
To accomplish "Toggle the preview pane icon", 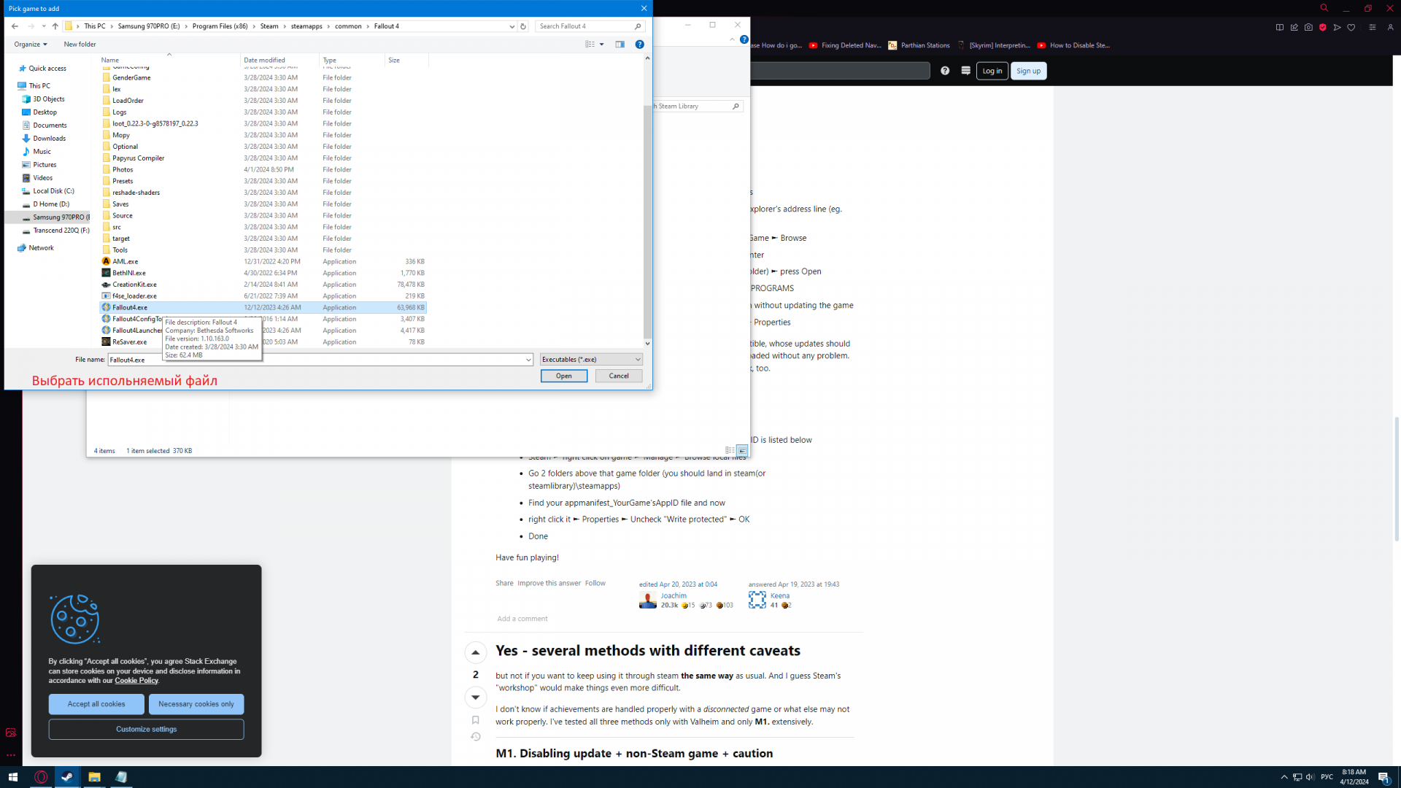I will pos(620,45).
